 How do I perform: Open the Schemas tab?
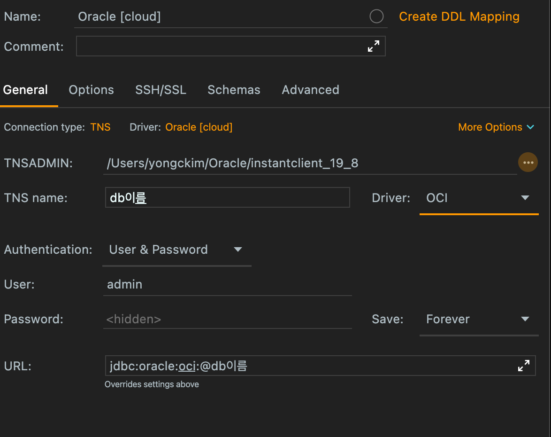[234, 90]
